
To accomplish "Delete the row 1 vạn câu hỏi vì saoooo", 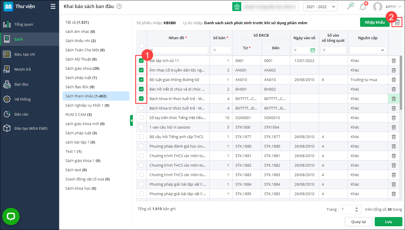I will click(393, 127).
